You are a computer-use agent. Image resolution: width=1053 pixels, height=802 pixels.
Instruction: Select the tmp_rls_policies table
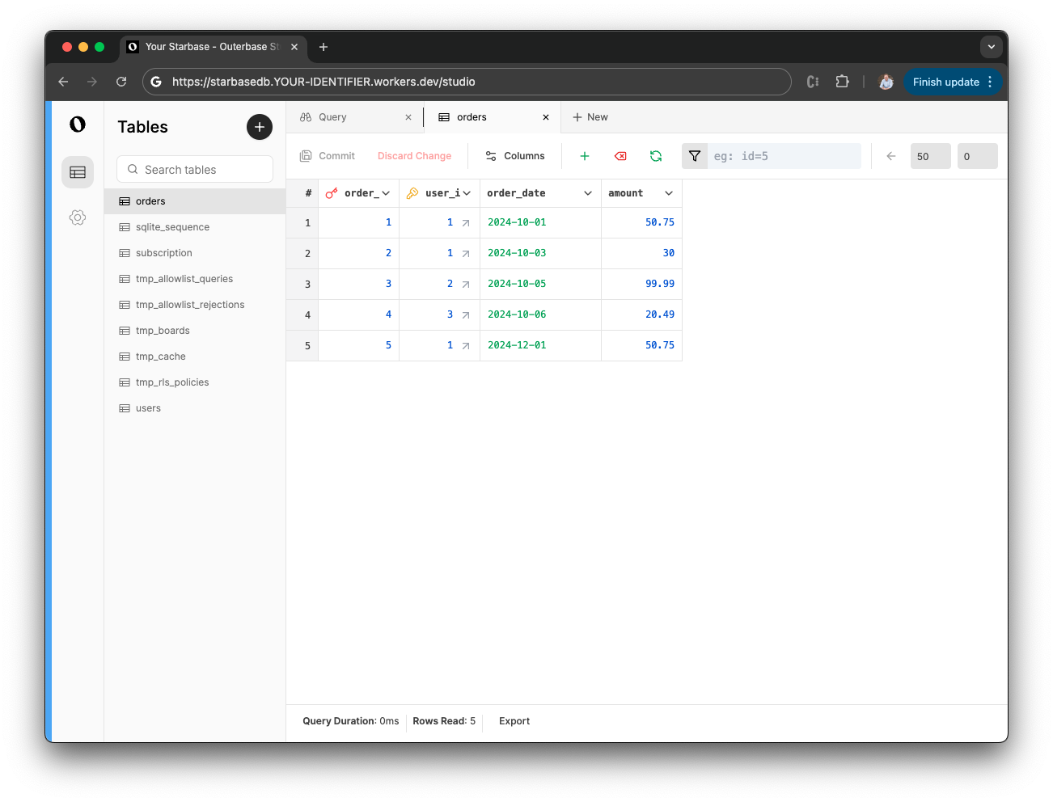[195, 382]
